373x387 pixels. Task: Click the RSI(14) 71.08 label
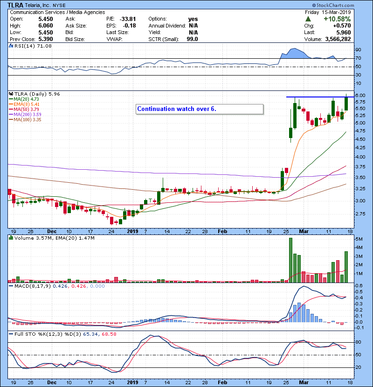coord(33,46)
